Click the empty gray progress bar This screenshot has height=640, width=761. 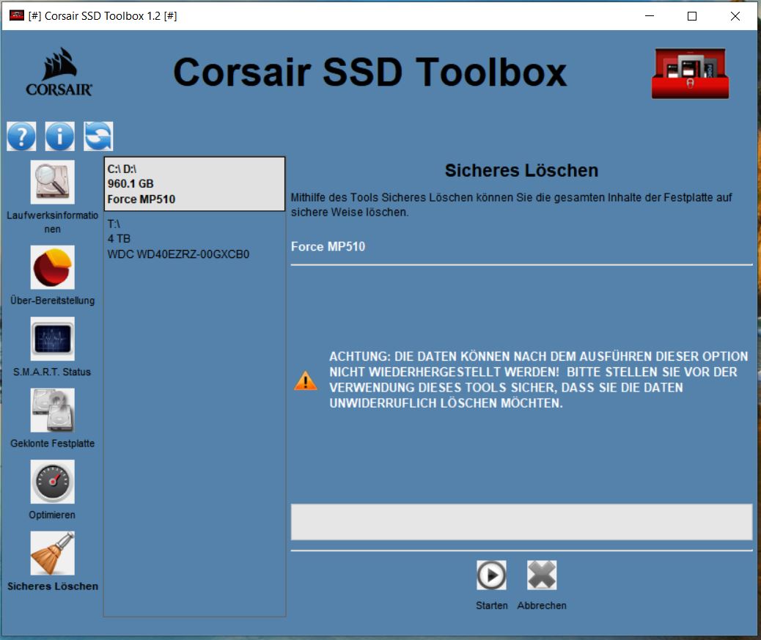521,522
